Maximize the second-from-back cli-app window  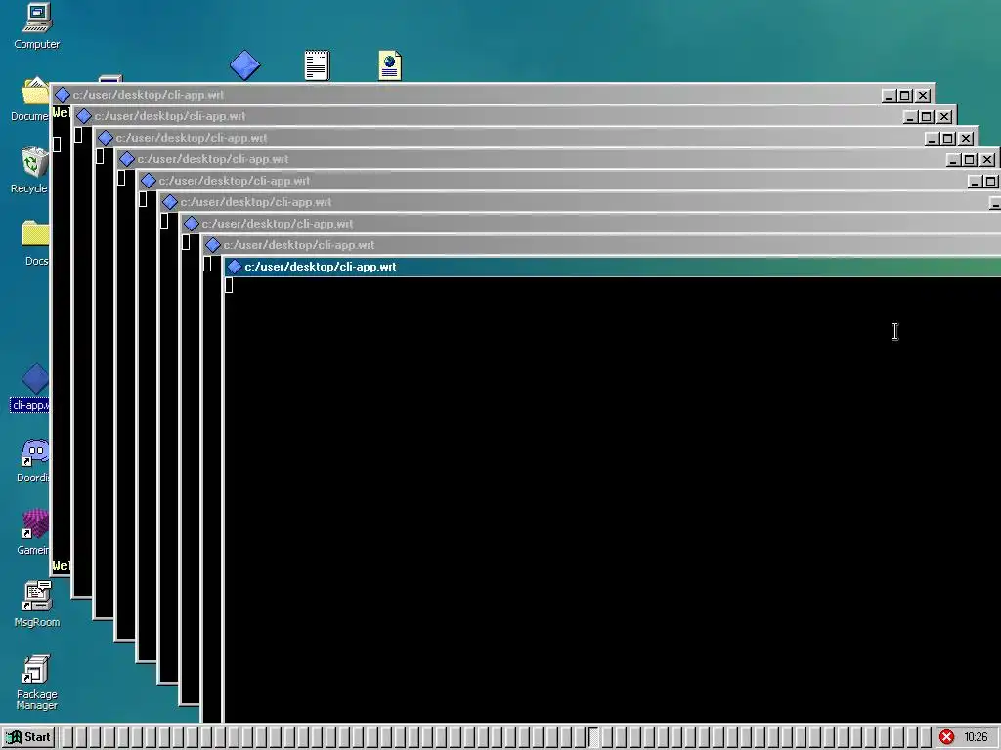(x=927, y=117)
